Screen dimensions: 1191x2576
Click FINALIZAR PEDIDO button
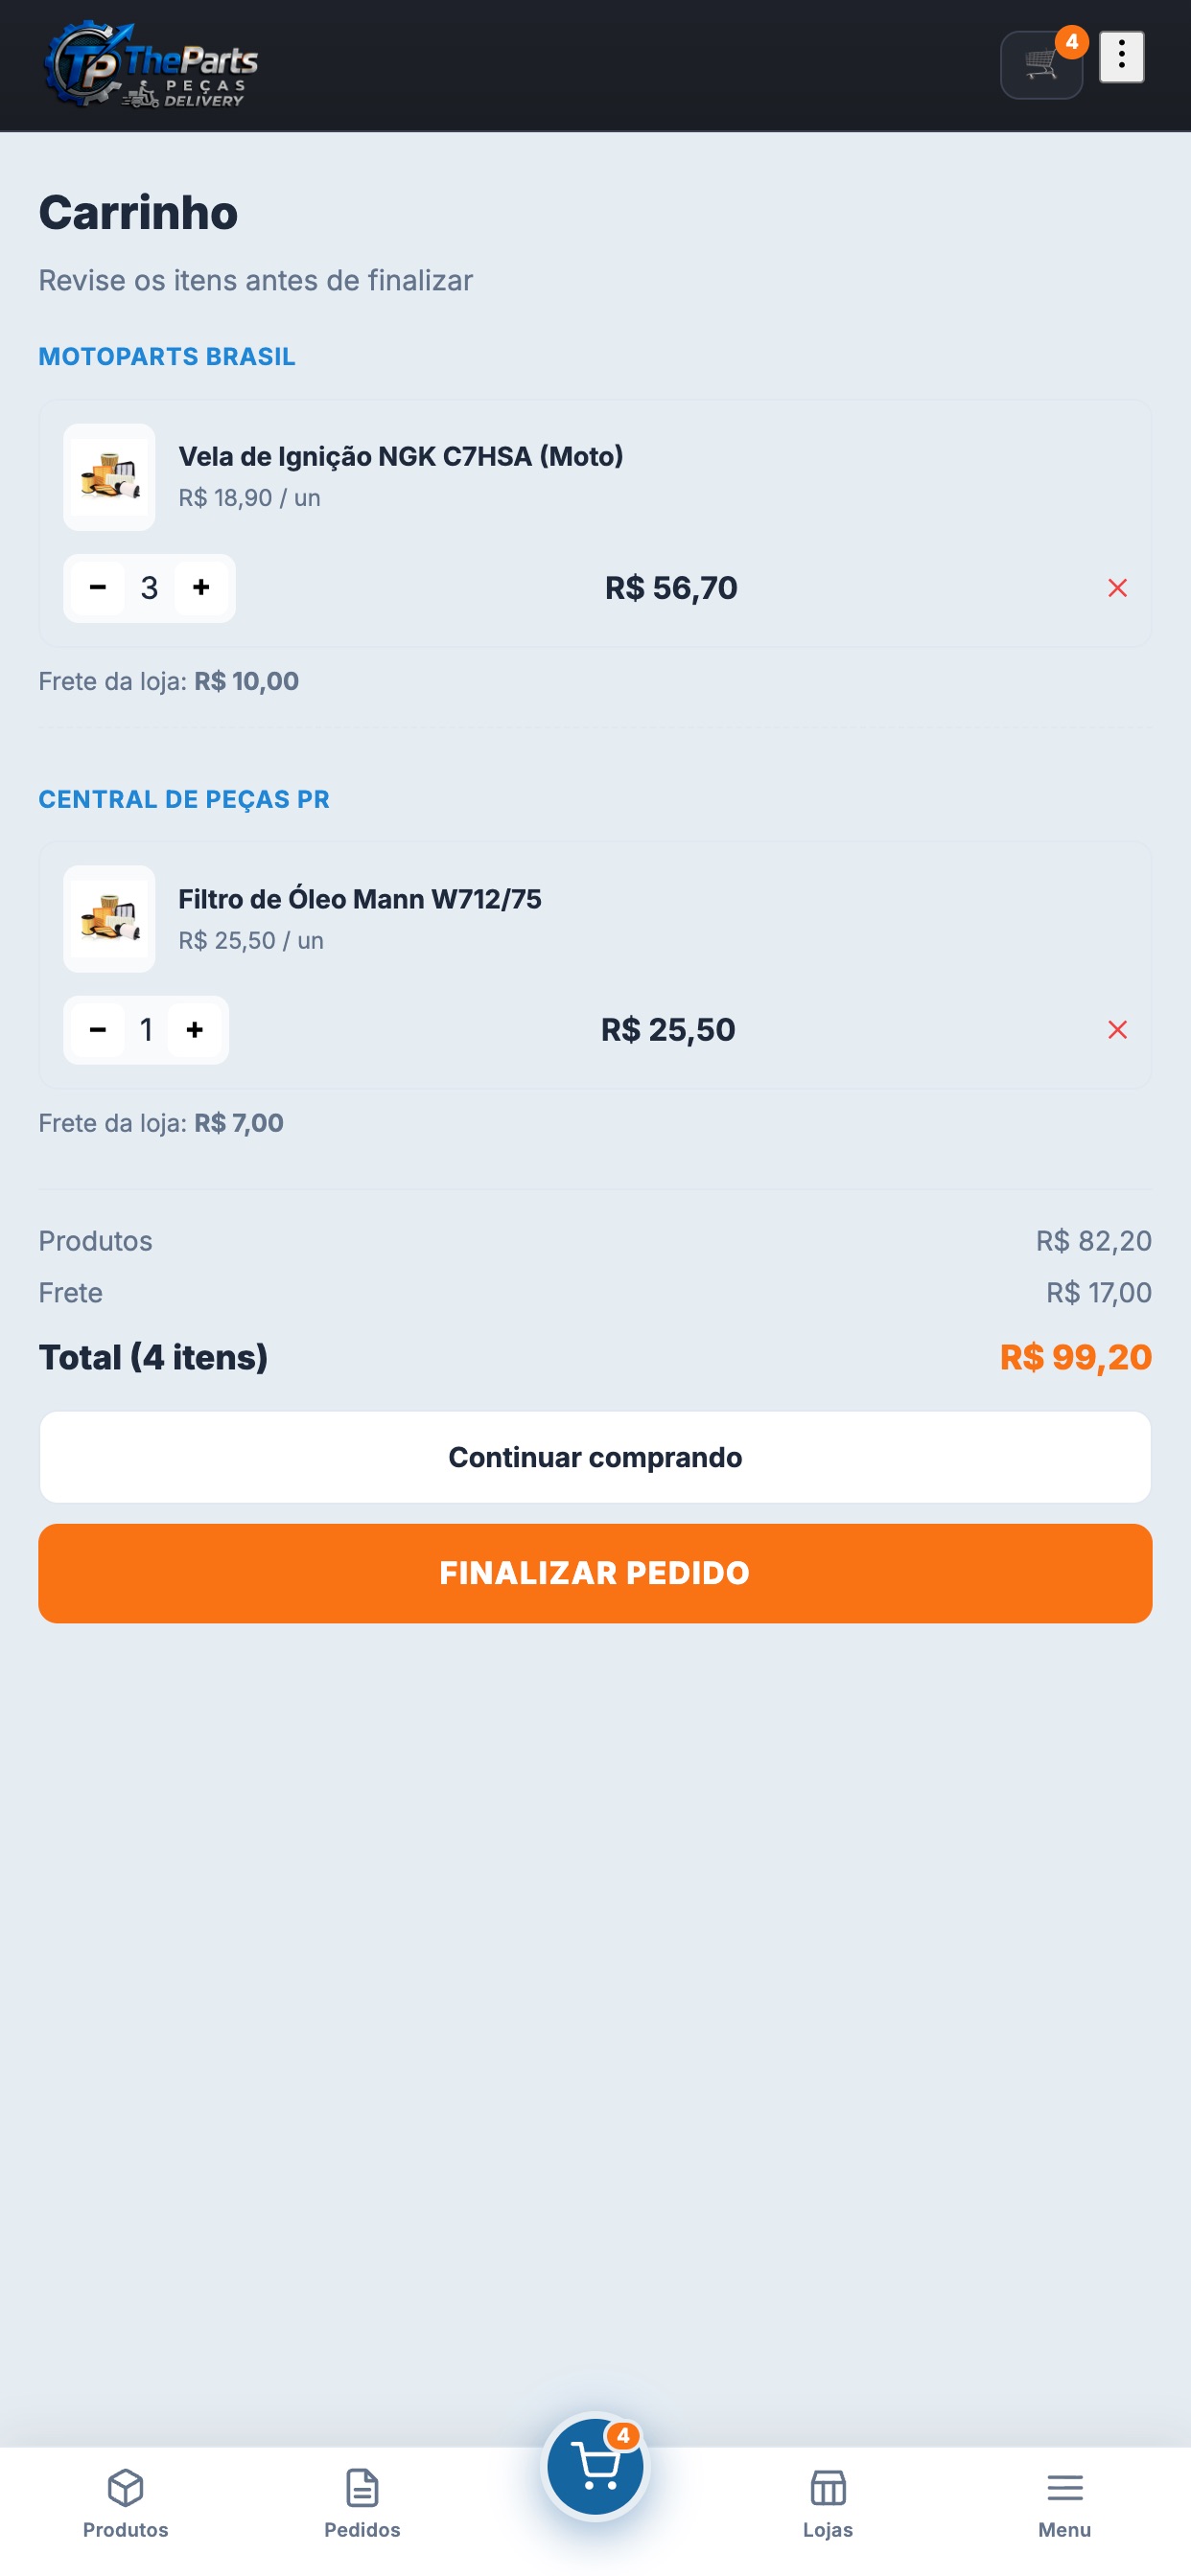click(595, 1573)
